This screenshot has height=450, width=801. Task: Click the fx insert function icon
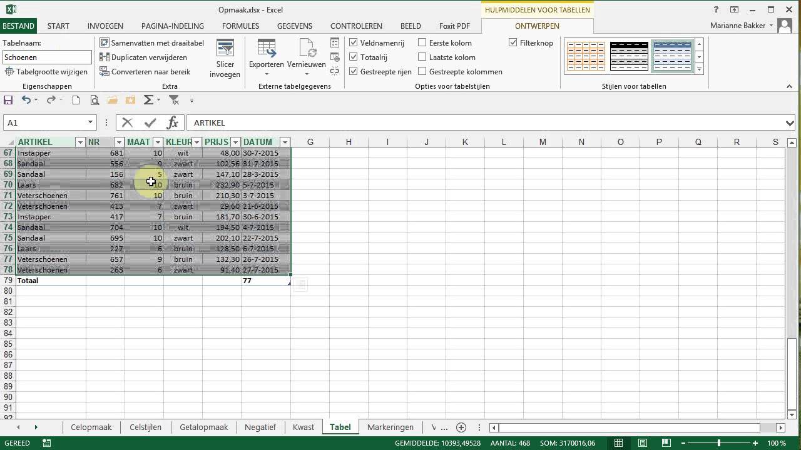click(173, 122)
